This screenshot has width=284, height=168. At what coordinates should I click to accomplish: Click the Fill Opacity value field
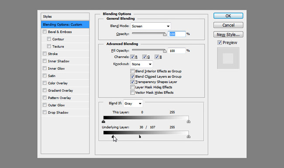click(177, 51)
